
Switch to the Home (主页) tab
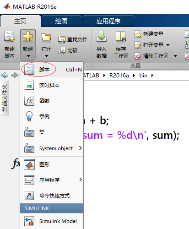tap(21, 21)
